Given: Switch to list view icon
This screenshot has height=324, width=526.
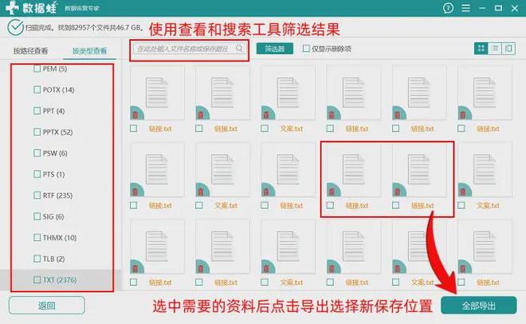Looking at the screenshot, I should (x=495, y=49).
